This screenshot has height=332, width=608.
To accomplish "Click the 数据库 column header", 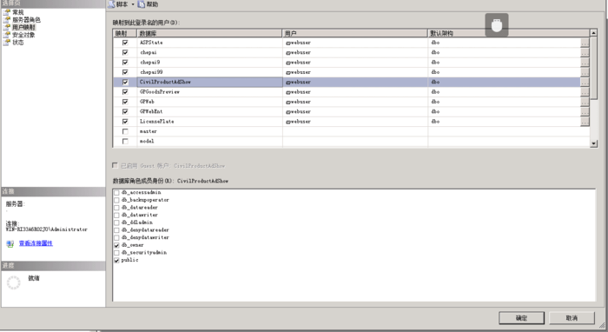I will (209, 33).
